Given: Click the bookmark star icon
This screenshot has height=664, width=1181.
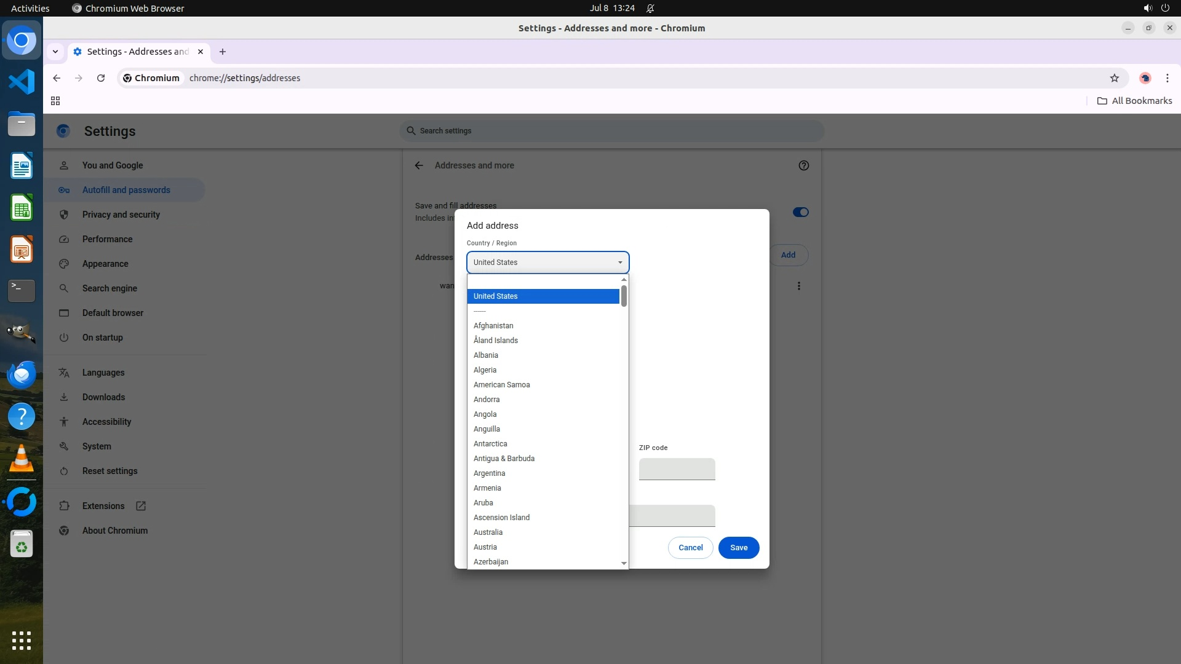Looking at the screenshot, I should pyautogui.click(x=1114, y=78).
